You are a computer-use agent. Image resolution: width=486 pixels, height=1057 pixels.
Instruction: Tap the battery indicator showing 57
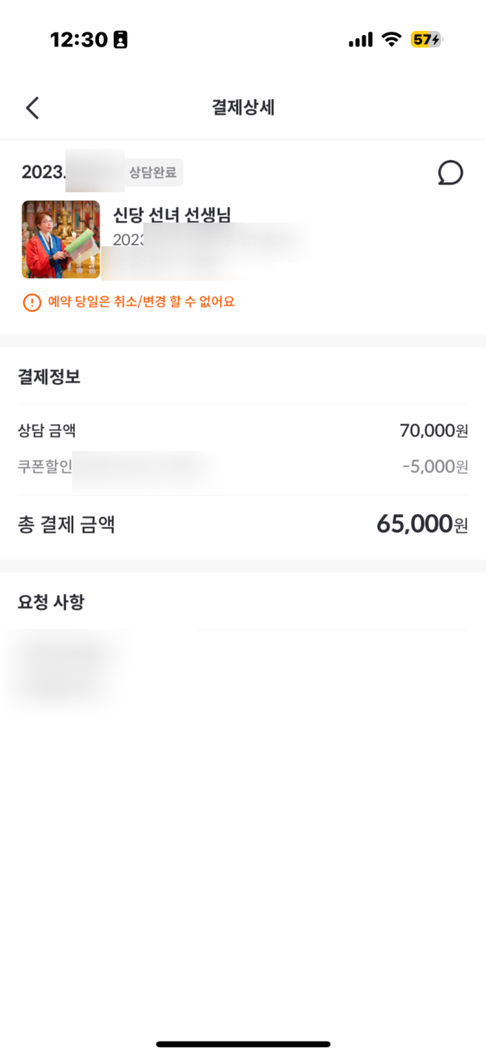pos(426,39)
